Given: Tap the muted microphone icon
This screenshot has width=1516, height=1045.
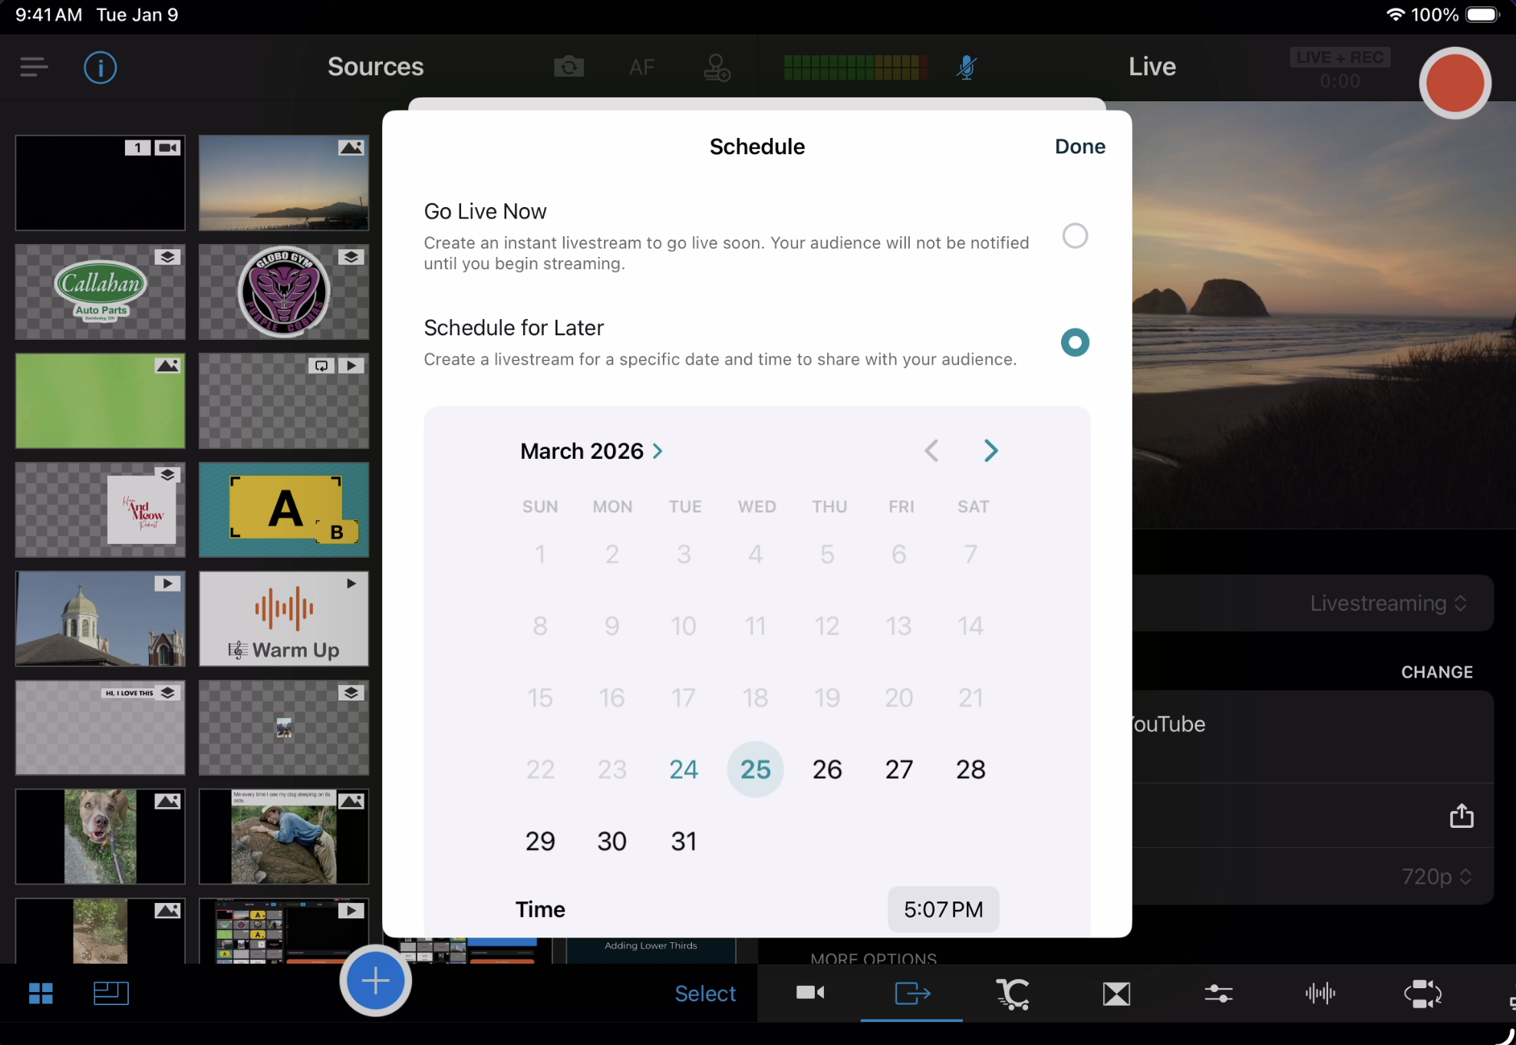Looking at the screenshot, I should click(966, 68).
